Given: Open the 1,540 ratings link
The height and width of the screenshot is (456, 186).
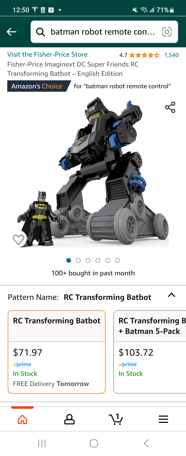Looking at the screenshot, I should coord(172,55).
